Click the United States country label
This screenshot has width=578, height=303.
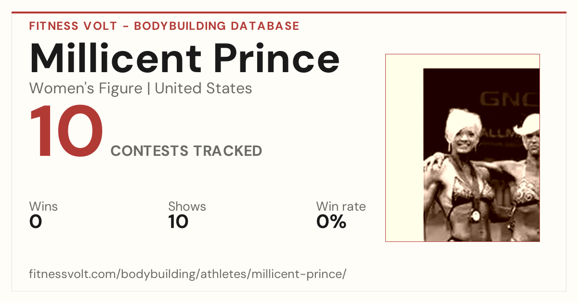pos(203,88)
